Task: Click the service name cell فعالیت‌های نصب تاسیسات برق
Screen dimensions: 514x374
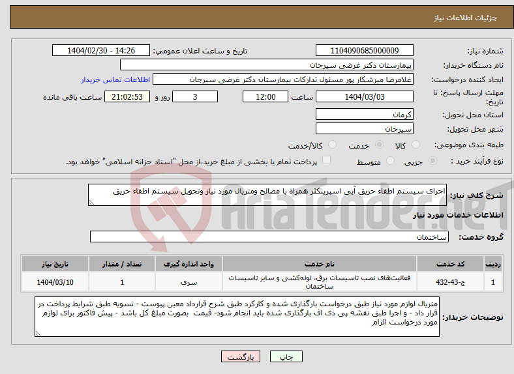Action: tap(319, 282)
